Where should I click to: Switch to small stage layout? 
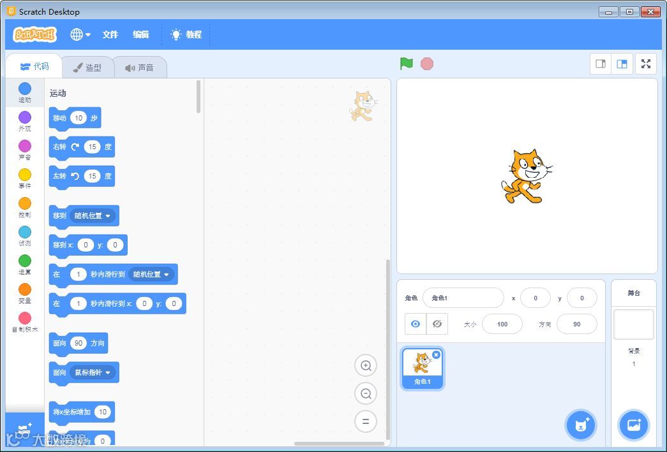[601, 64]
